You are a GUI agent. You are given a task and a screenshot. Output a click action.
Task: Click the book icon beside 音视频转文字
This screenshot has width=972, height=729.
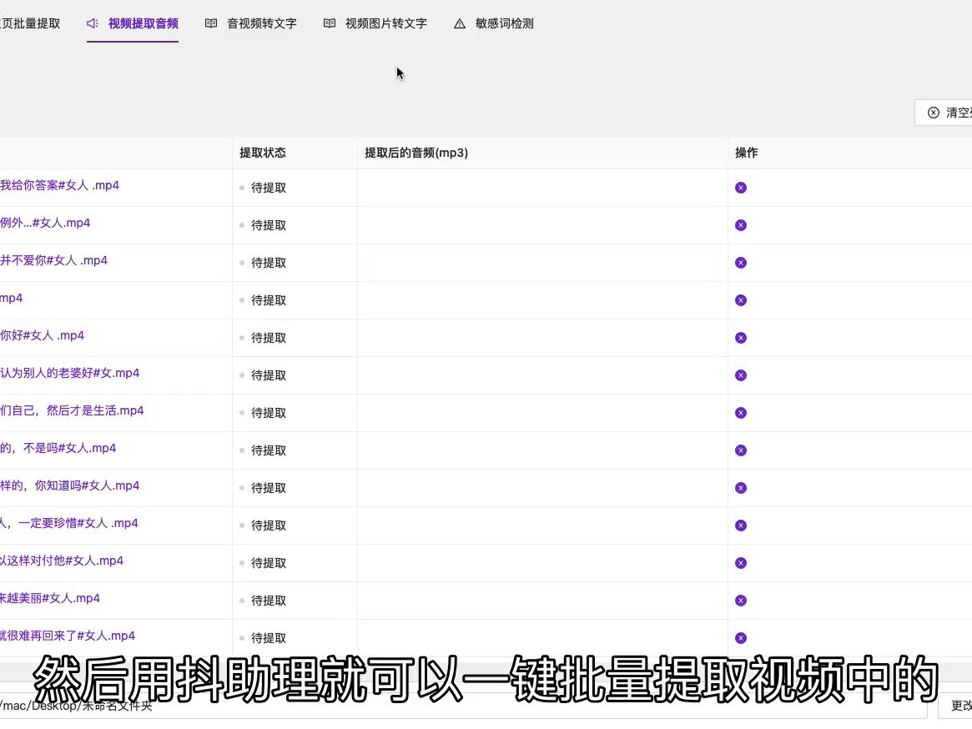click(x=211, y=23)
